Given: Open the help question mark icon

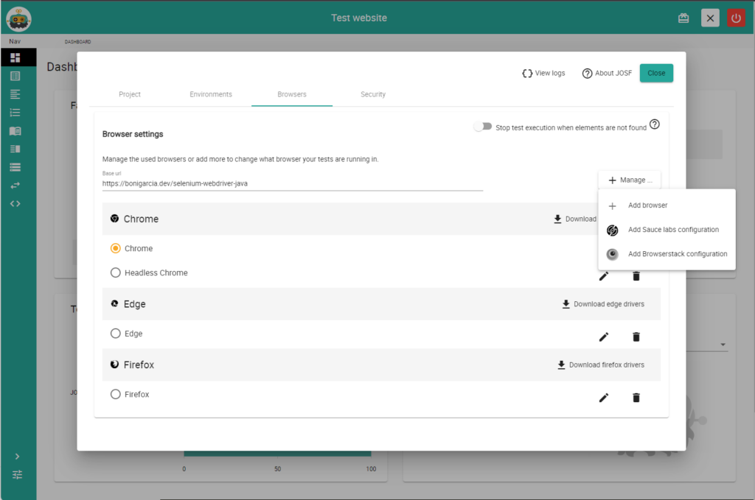Looking at the screenshot, I should pos(655,124).
